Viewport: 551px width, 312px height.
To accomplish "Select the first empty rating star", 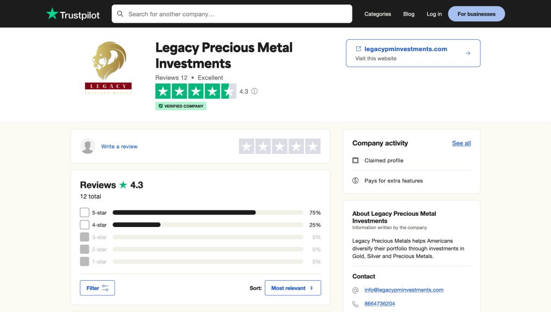I will (x=246, y=146).
